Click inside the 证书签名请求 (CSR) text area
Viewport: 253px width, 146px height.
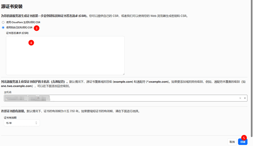[x=65, y=55]
